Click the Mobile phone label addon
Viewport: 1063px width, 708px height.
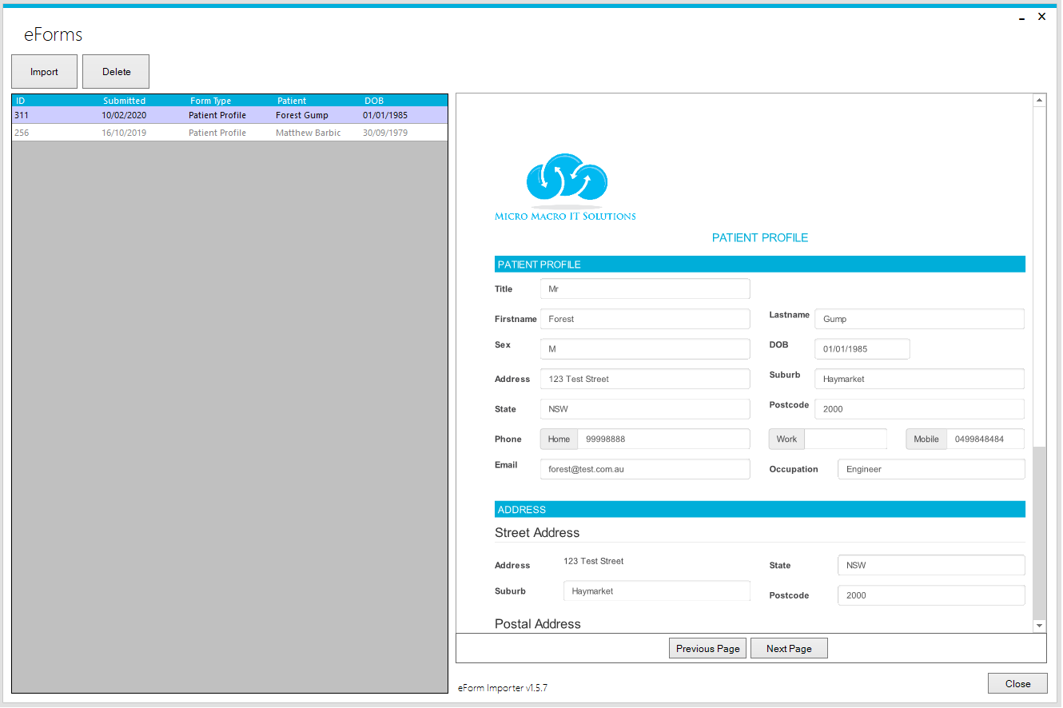(x=926, y=439)
